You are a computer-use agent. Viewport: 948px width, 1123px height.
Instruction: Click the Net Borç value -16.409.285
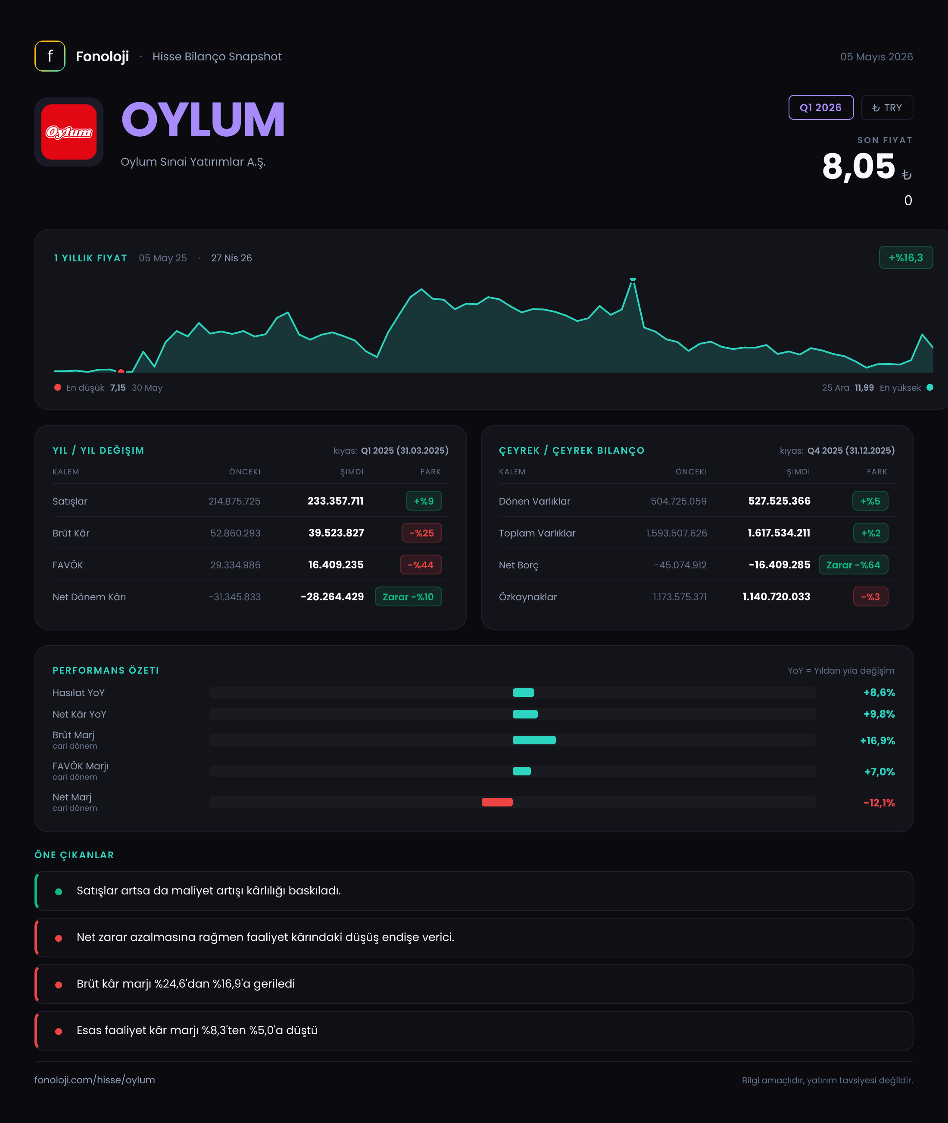coord(779,565)
